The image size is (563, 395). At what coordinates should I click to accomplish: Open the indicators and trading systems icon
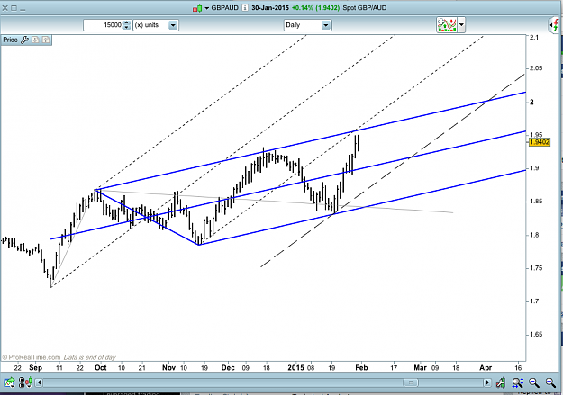click(447, 25)
